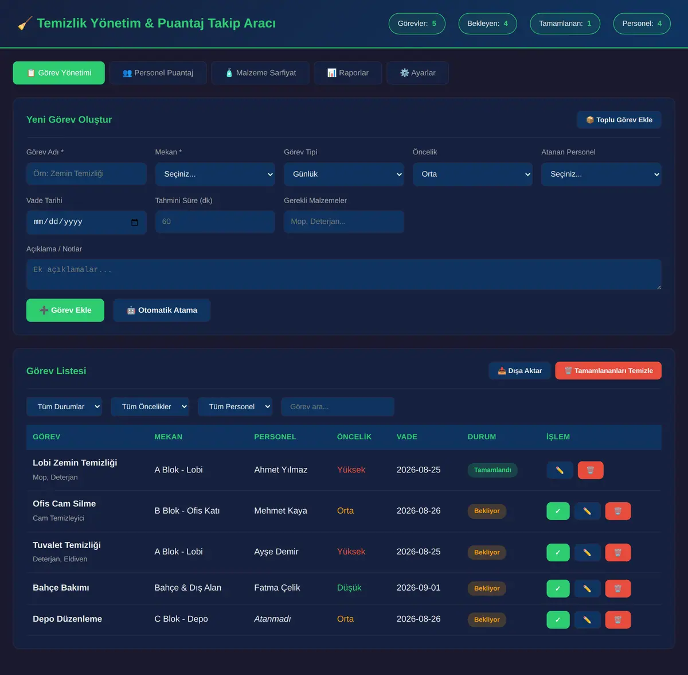Open the Atanan Personel dropdown
This screenshot has height=675, width=688.
tap(601, 174)
